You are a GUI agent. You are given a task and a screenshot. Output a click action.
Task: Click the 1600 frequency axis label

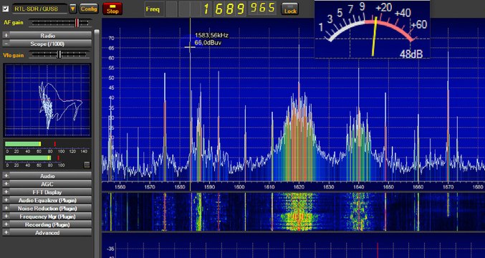pyautogui.click(x=239, y=186)
